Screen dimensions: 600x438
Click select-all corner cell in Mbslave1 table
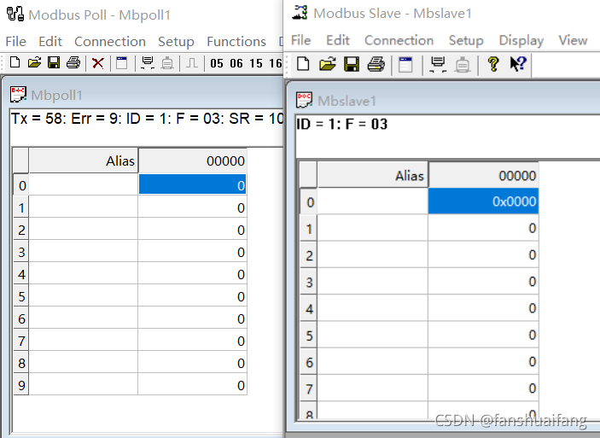click(308, 175)
